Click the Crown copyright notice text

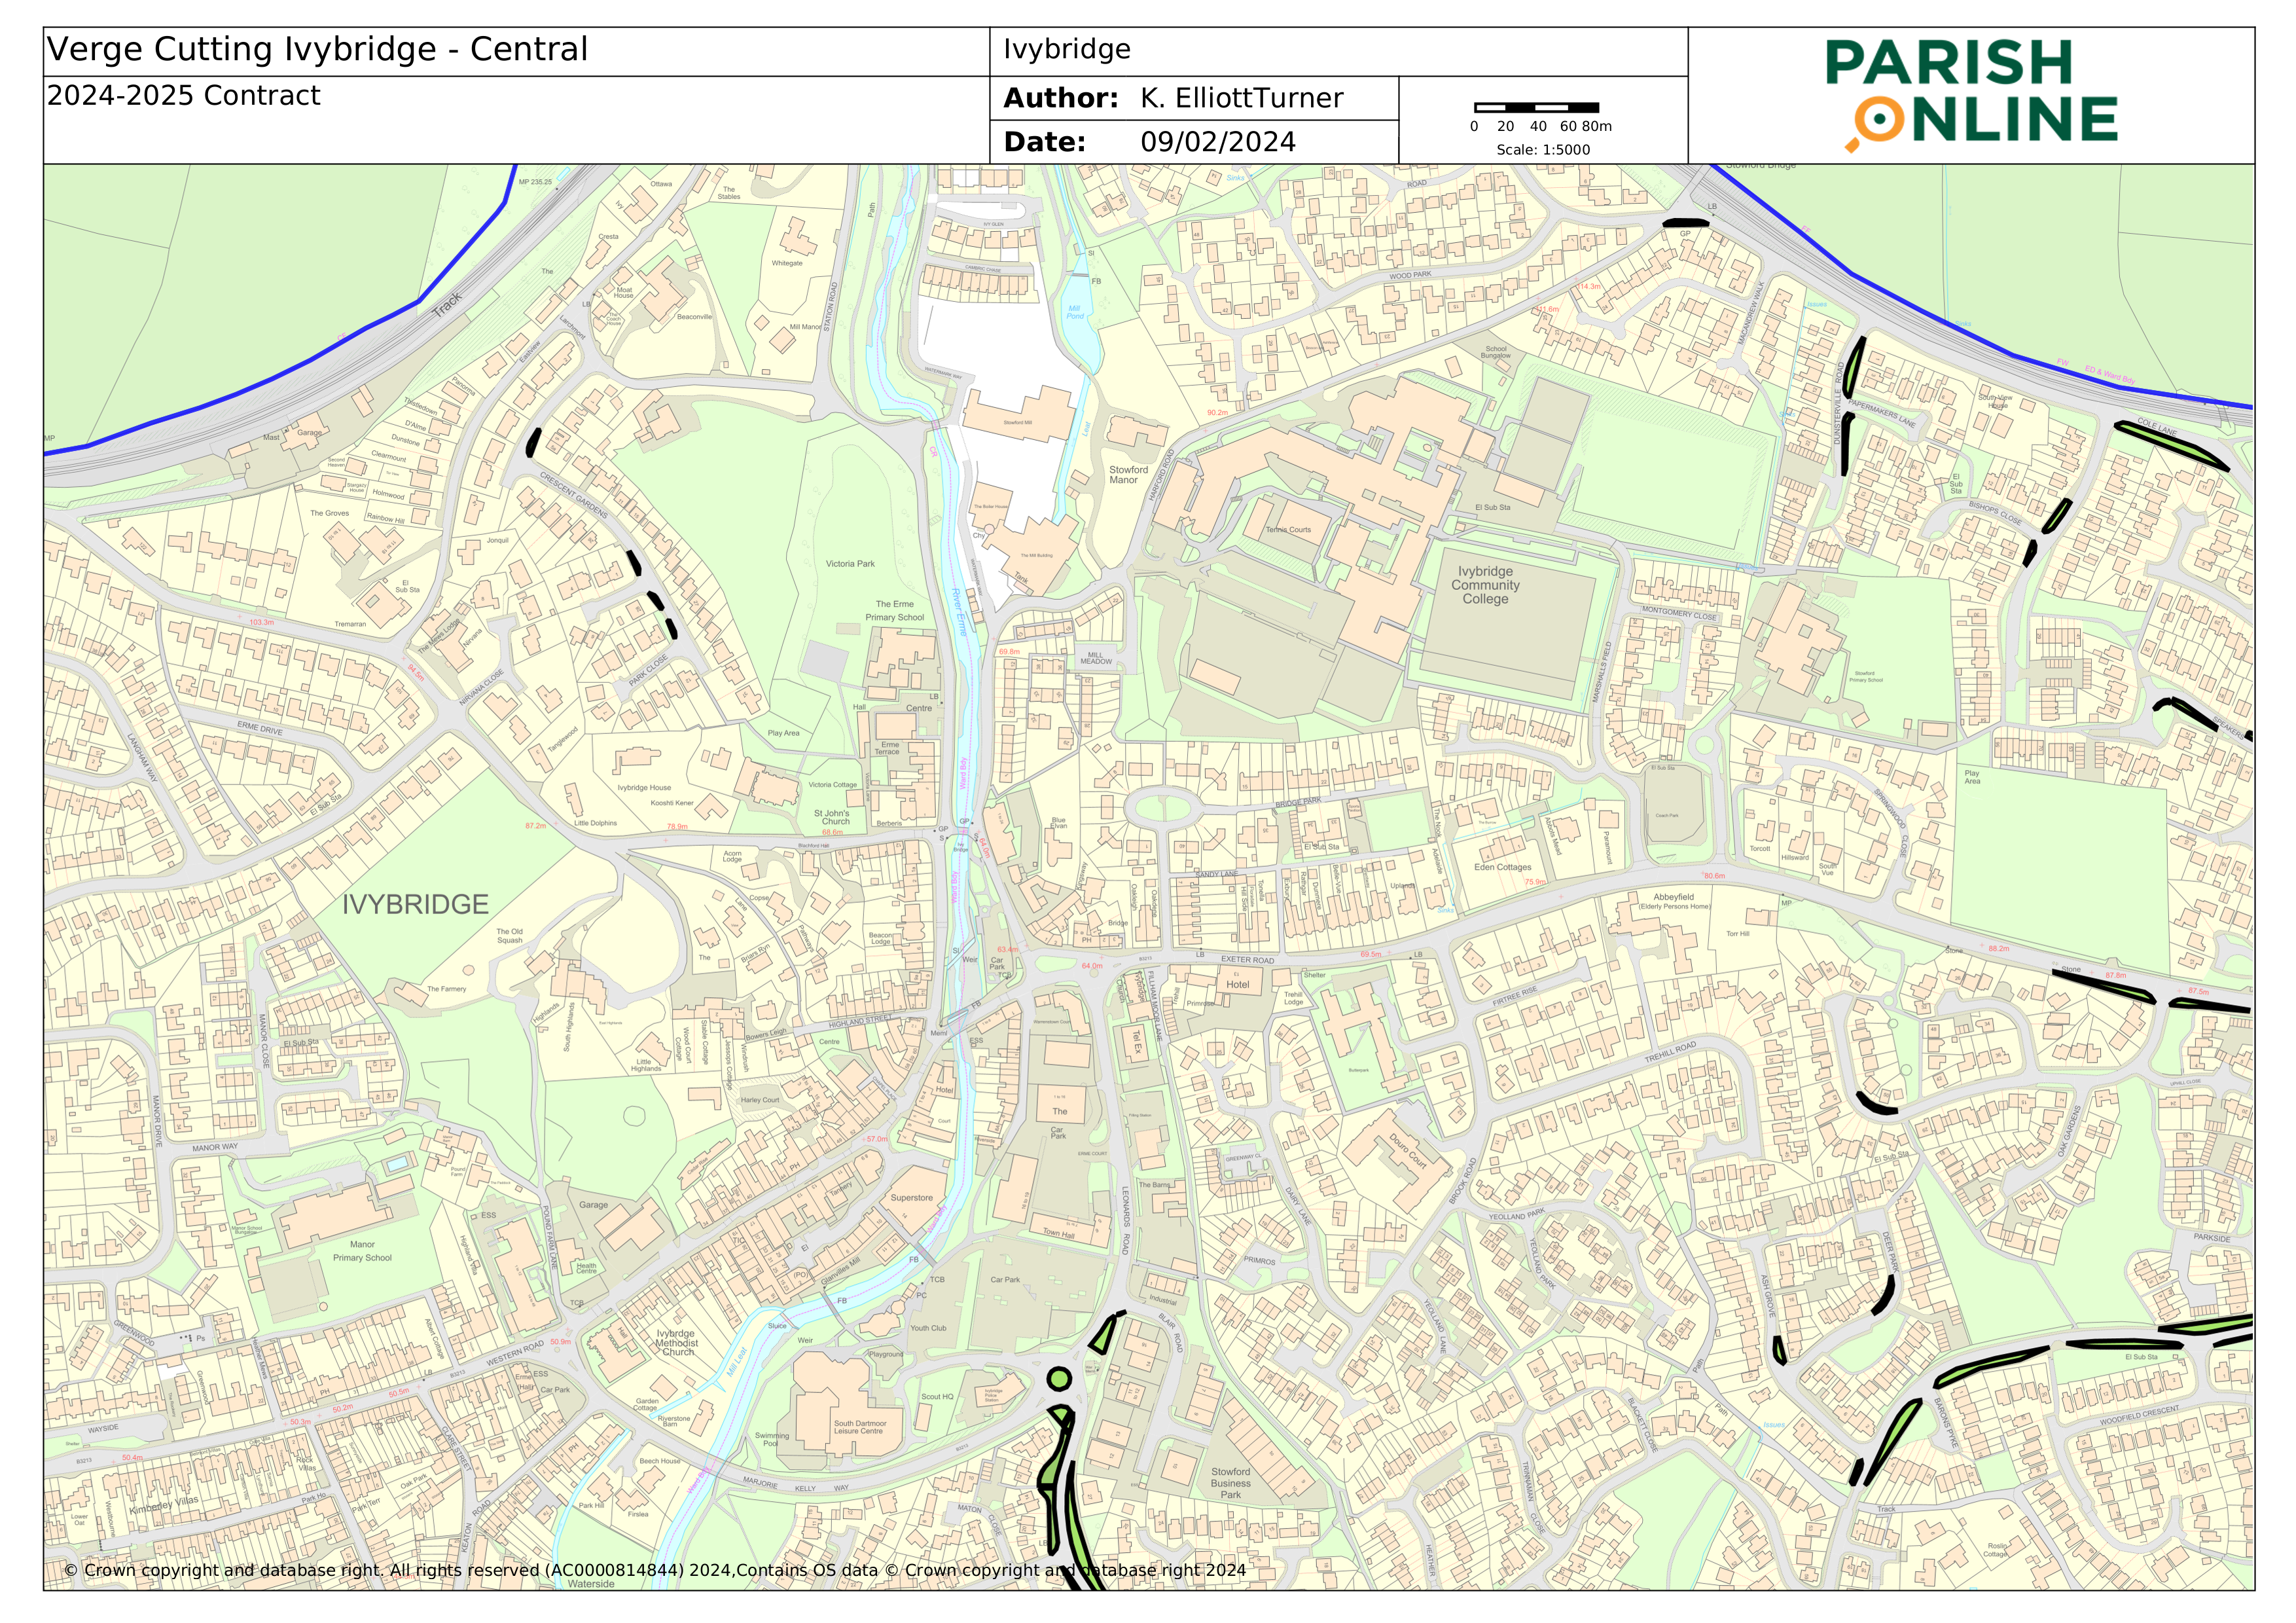654,1570
